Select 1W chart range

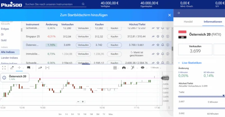pos(85,114)
